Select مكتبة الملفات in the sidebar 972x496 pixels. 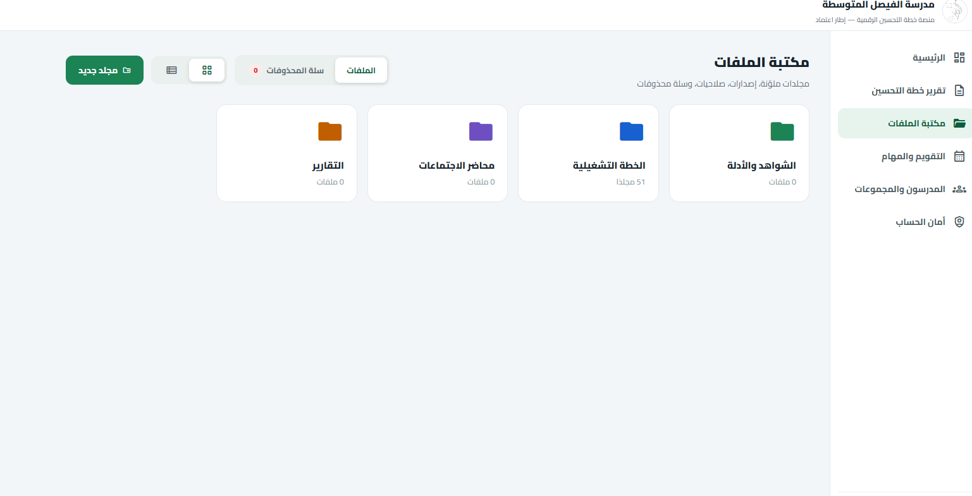click(x=905, y=123)
